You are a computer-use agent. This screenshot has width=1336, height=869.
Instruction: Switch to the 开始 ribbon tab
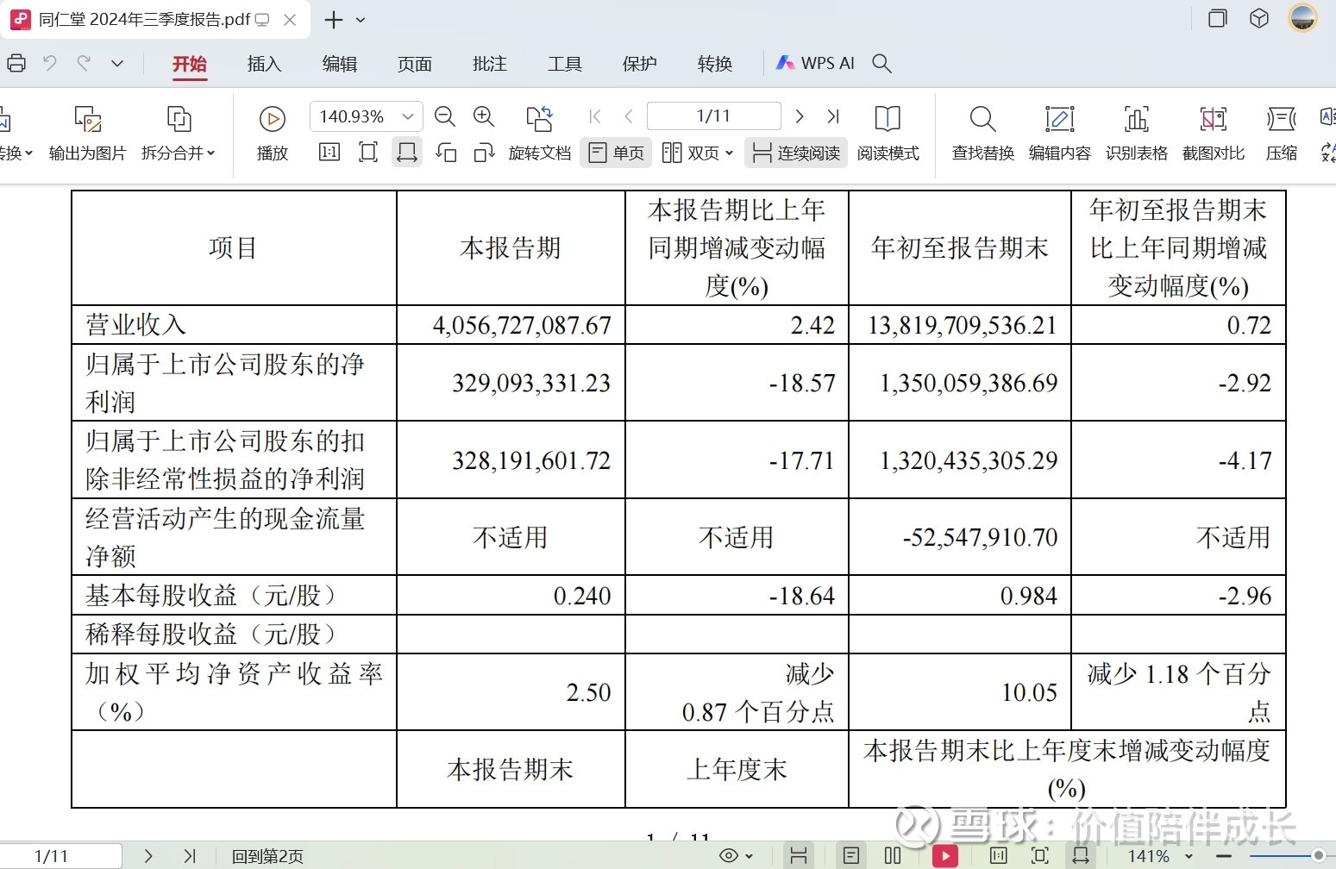click(189, 64)
